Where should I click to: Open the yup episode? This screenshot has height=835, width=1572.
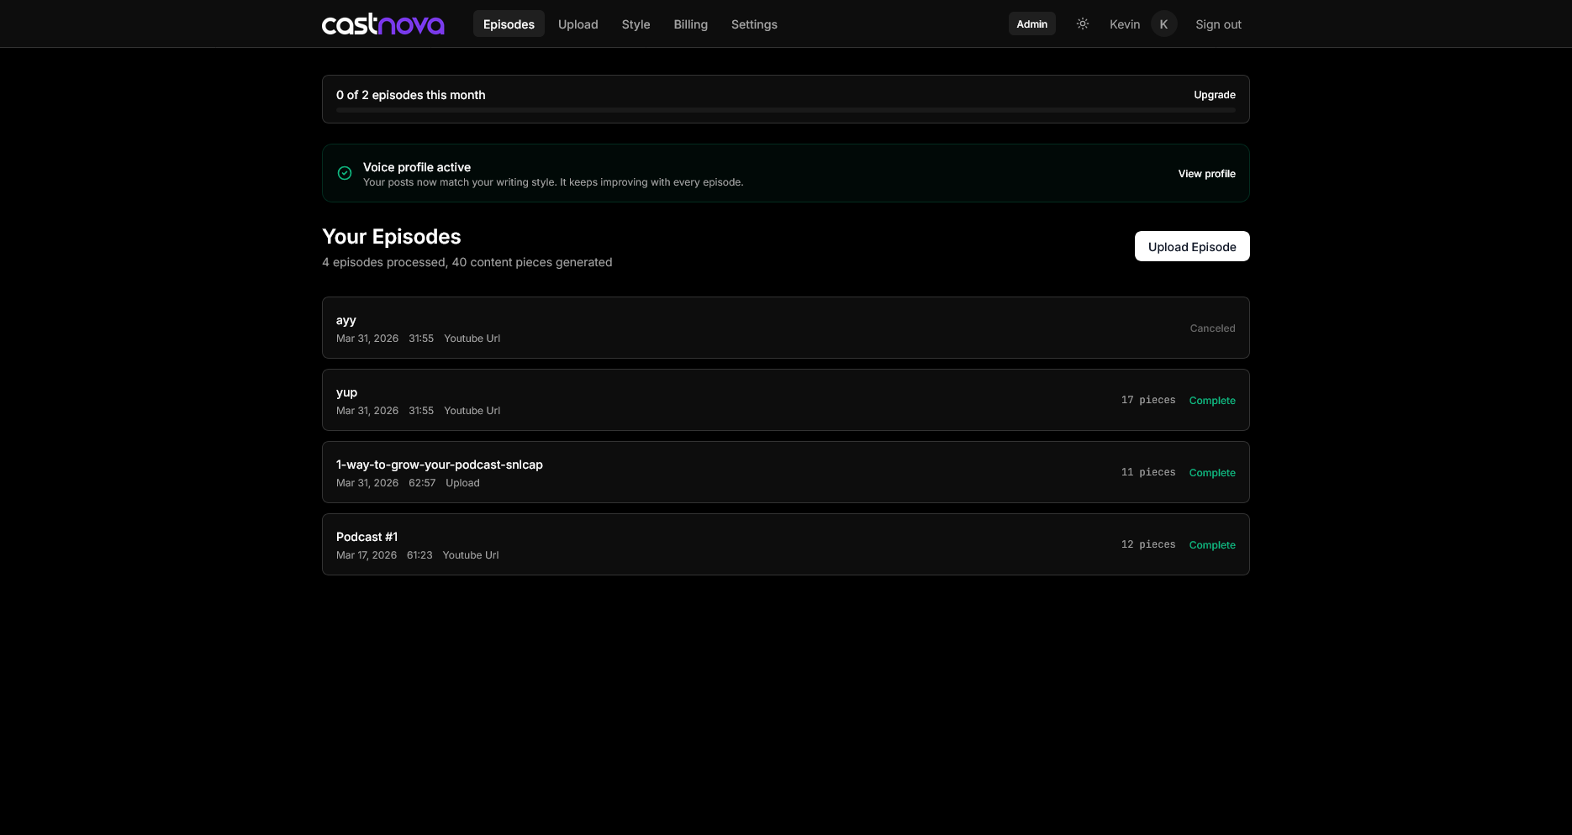click(786, 400)
